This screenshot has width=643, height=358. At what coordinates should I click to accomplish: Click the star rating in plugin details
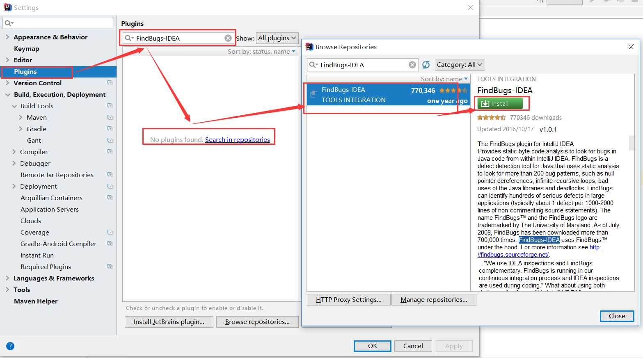click(x=491, y=118)
